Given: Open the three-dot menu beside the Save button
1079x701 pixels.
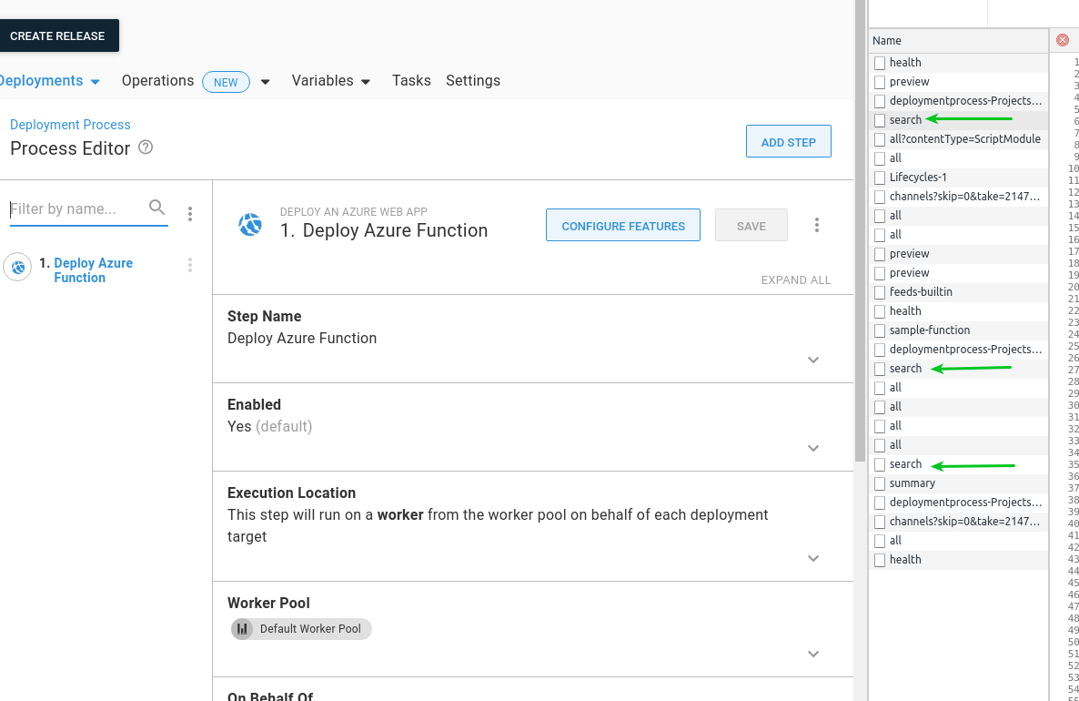Looking at the screenshot, I should (x=817, y=225).
